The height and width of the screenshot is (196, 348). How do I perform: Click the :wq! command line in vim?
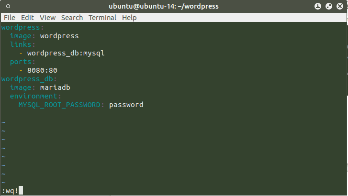(11, 191)
